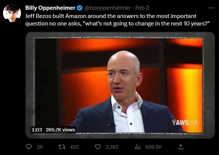
Task: Click the blue verified checkmark badge
Action: click(x=80, y=8)
